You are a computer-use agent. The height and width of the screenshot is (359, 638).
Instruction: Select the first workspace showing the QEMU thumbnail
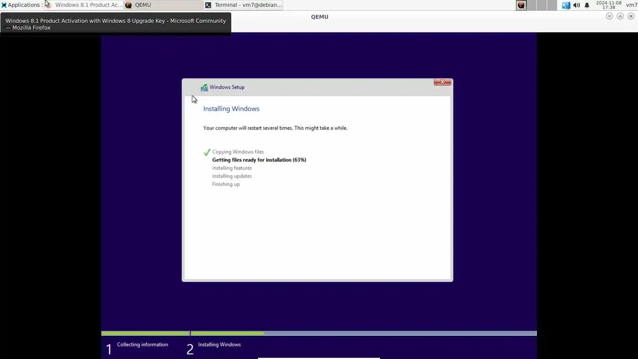point(521,5)
